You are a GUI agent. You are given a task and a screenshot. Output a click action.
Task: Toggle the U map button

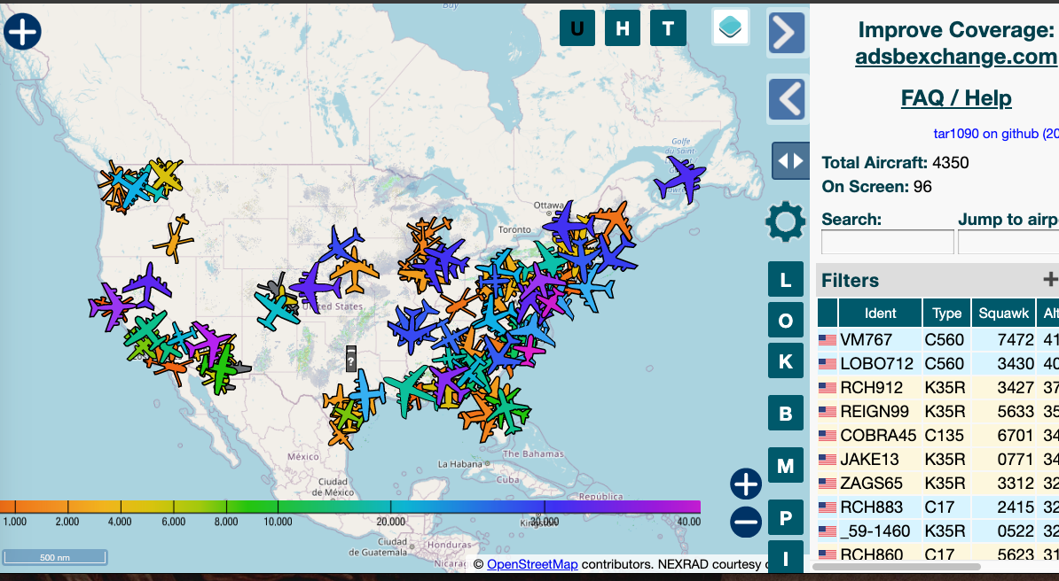577,28
